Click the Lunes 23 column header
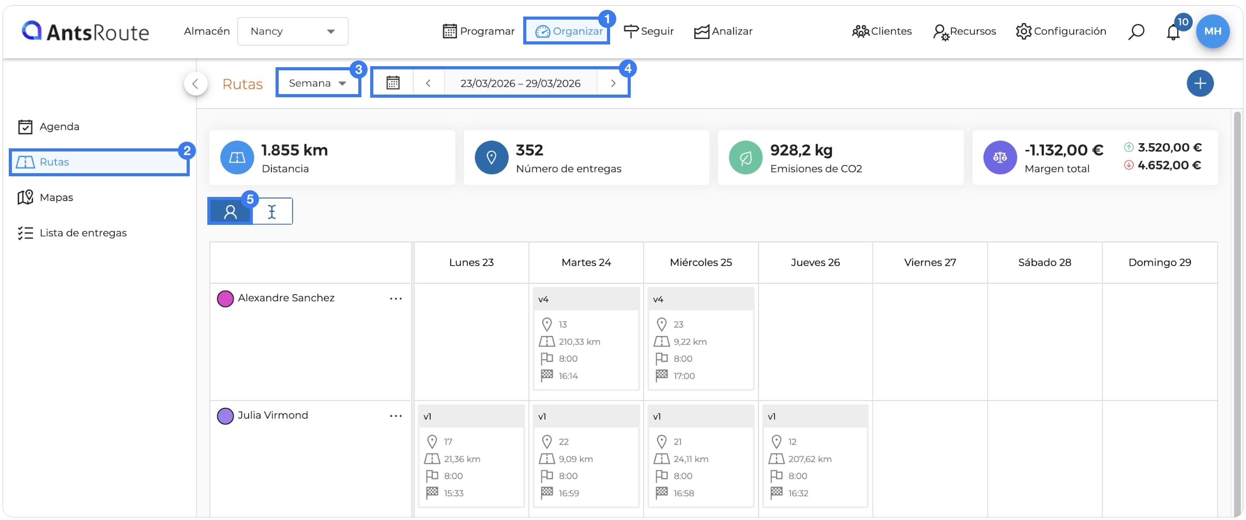Screen dimensions: 1246x520 pyautogui.click(x=472, y=263)
